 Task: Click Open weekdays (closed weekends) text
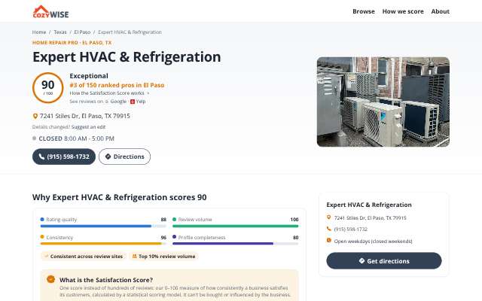tap(374, 242)
